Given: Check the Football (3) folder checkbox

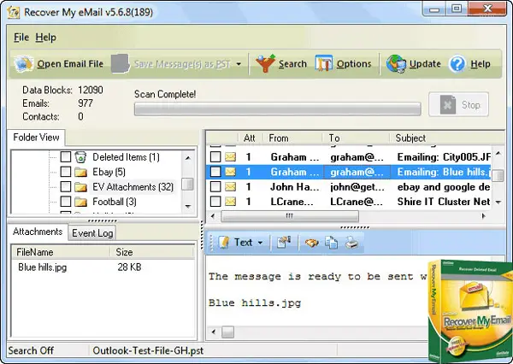Looking at the screenshot, I should (66, 202).
